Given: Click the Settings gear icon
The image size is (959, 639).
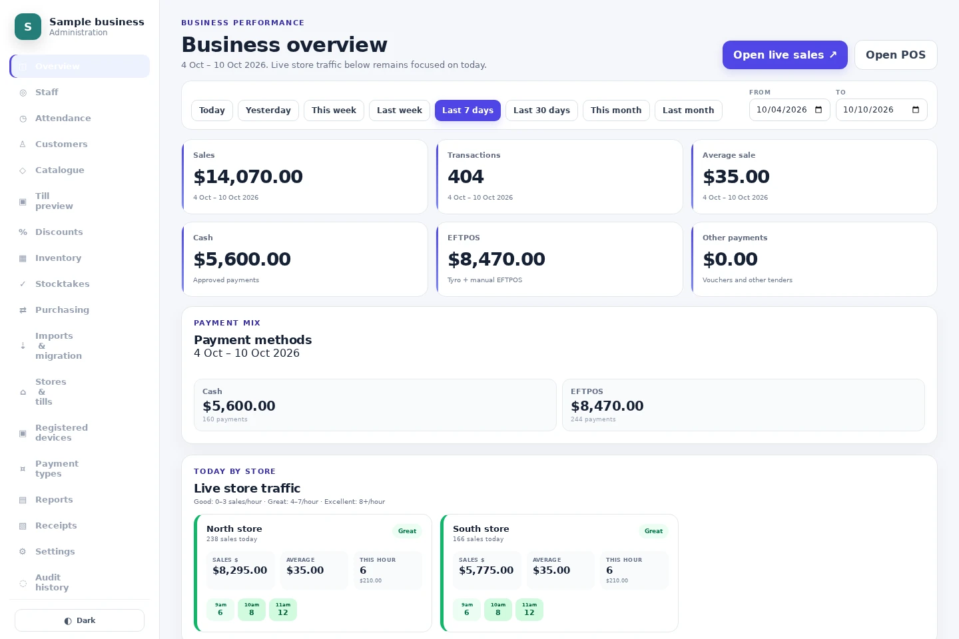Looking at the screenshot, I should 23,552.
